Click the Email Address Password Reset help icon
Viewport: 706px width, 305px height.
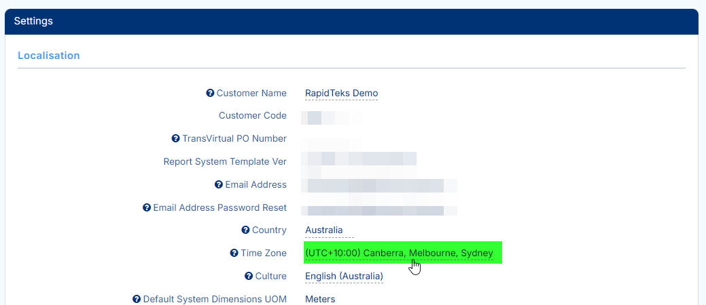pyautogui.click(x=147, y=208)
